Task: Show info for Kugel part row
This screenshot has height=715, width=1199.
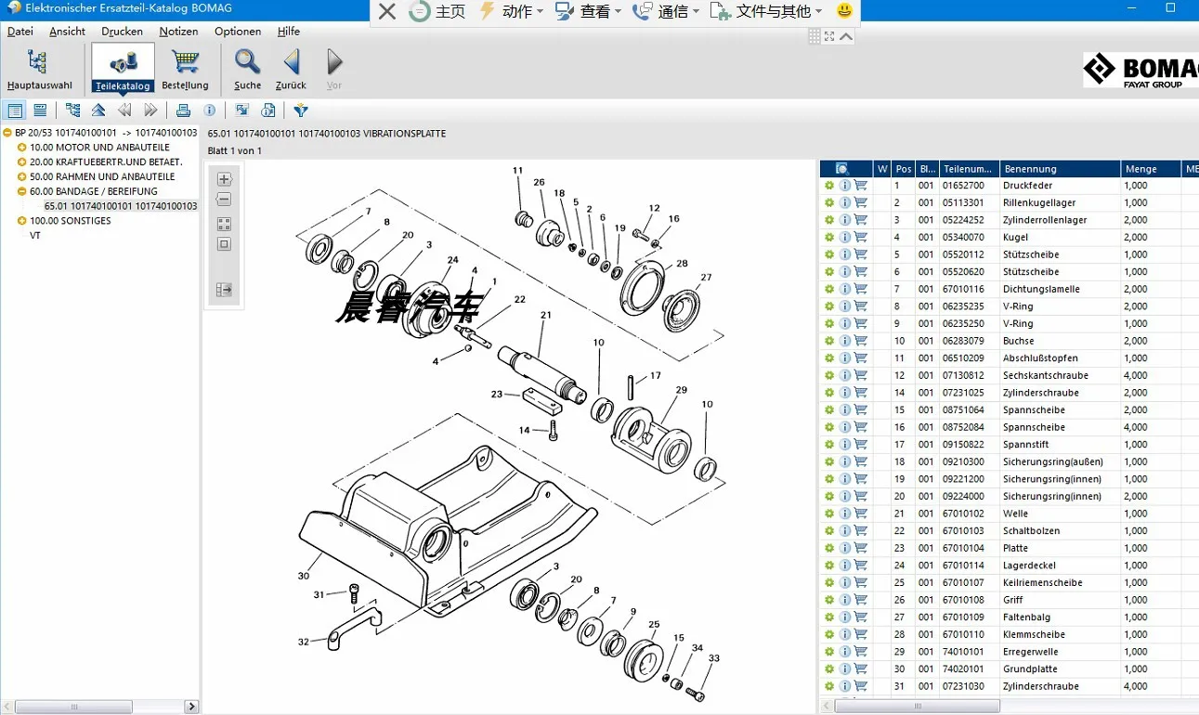Action: [x=845, y=238]
